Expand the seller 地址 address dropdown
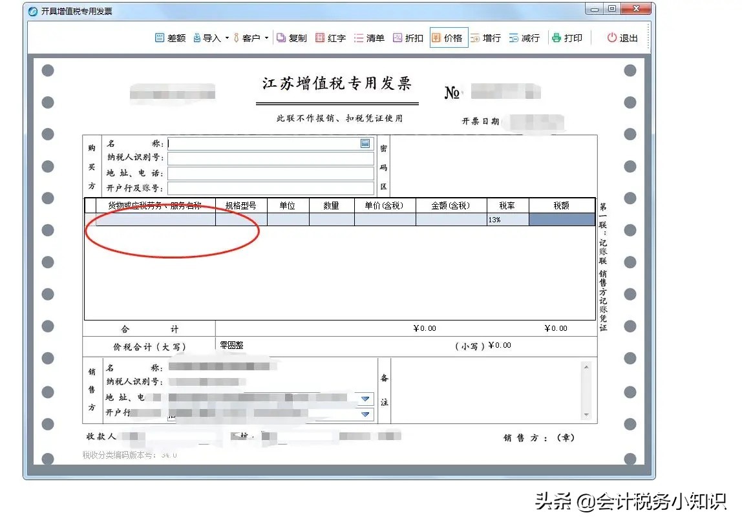The width and height of the screenshot is (742, 526). [x=365, y=399]
